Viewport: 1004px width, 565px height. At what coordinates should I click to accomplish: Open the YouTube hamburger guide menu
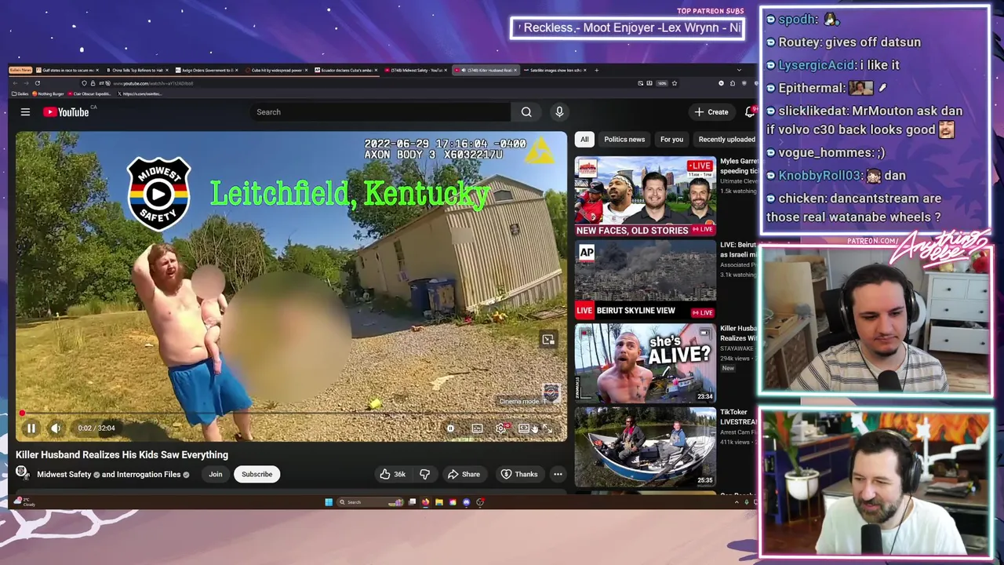pos(25,112)
